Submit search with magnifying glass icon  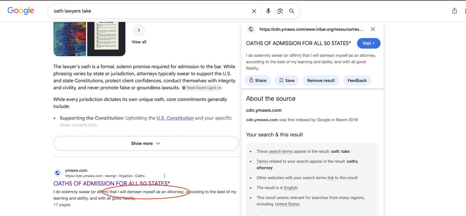click(x=292, y=11)
